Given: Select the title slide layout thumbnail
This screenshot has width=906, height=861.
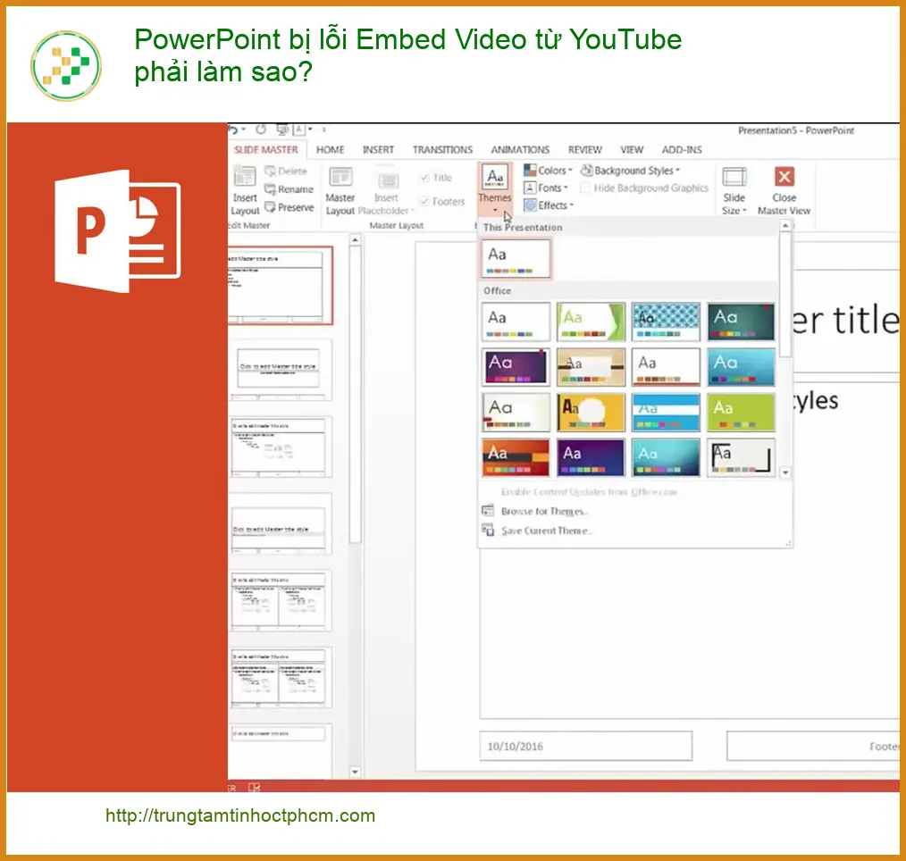Looking at the screenshot, I should (x=281, y=370).
